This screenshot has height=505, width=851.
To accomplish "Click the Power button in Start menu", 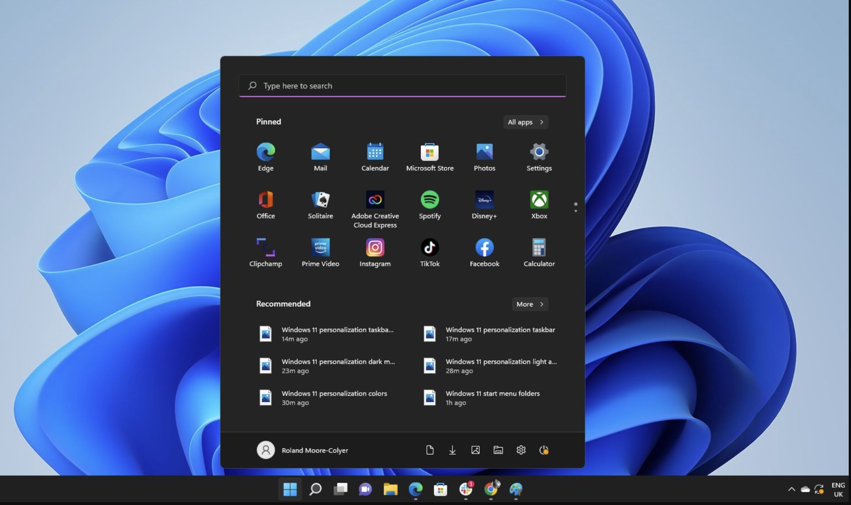I will tap(543, 450).
